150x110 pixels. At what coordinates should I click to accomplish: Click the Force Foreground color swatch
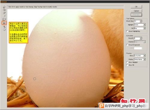pyautogui.click(x=138, y=48)
